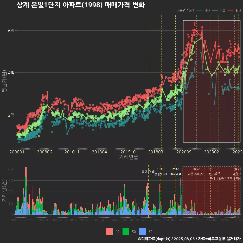This screenshot has height=243, width=243.
Task: Click the '2억' price axis label
Action: [11, 115]
